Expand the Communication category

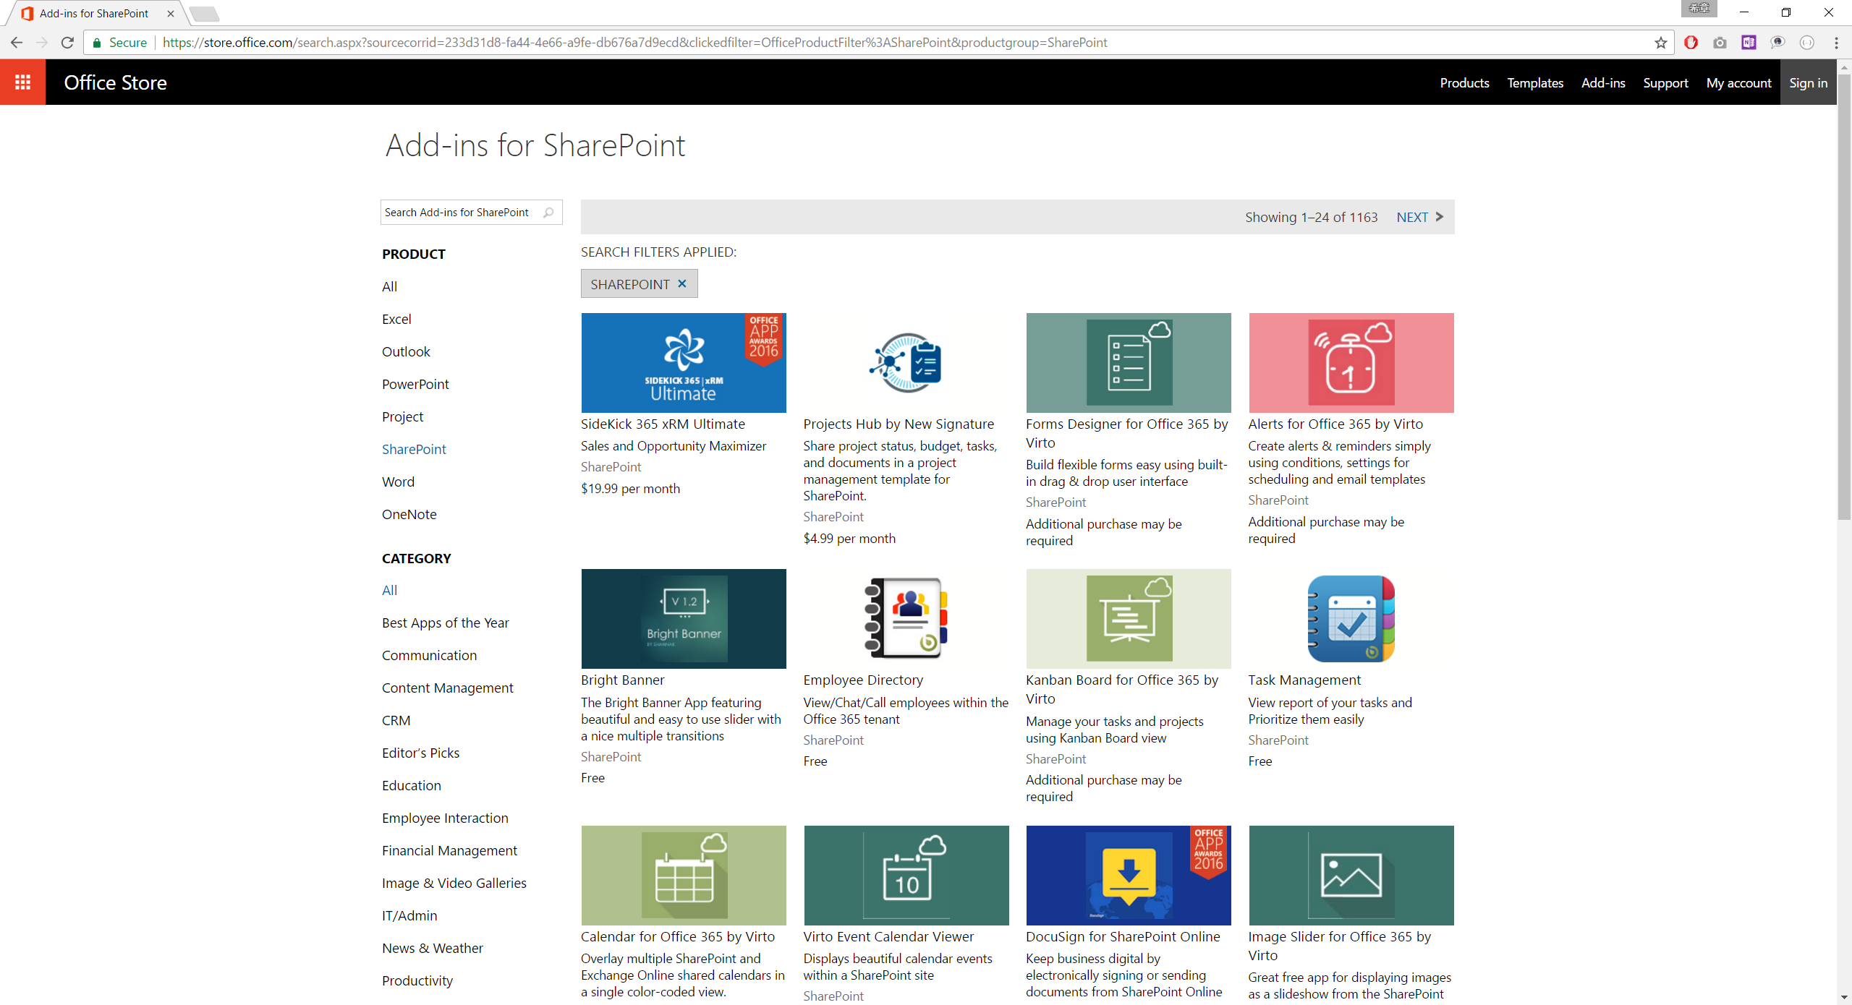tap(430, 655)
